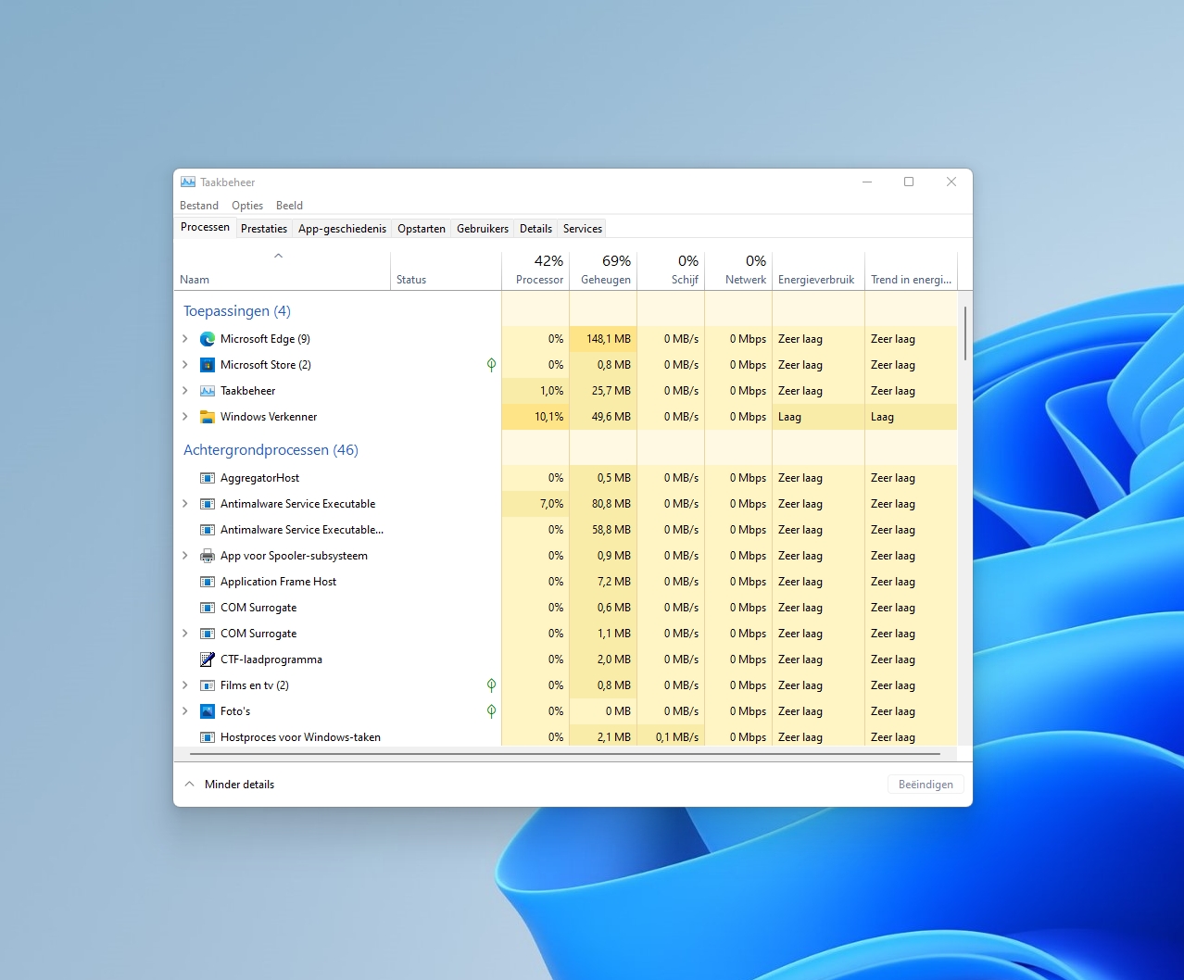
Task: Expand the Windows Verkenner process entry
Action: (x=185, y=417)
